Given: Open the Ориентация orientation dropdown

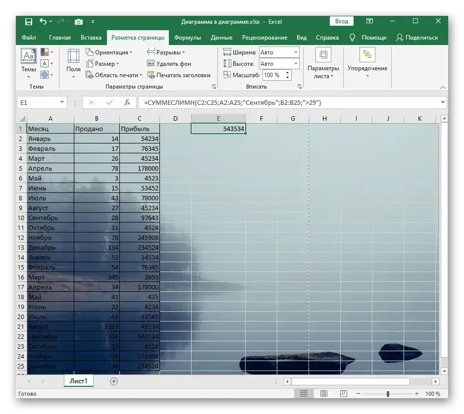Looking at the screenshot, I should [109, 52].
